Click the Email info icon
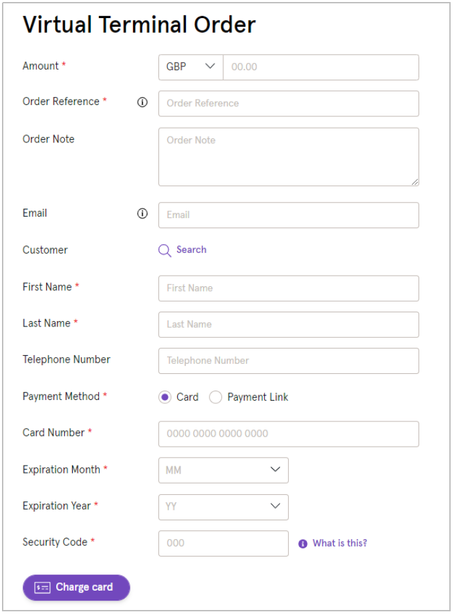This screenshot has width=454, height=614. [x=142, y=213]
